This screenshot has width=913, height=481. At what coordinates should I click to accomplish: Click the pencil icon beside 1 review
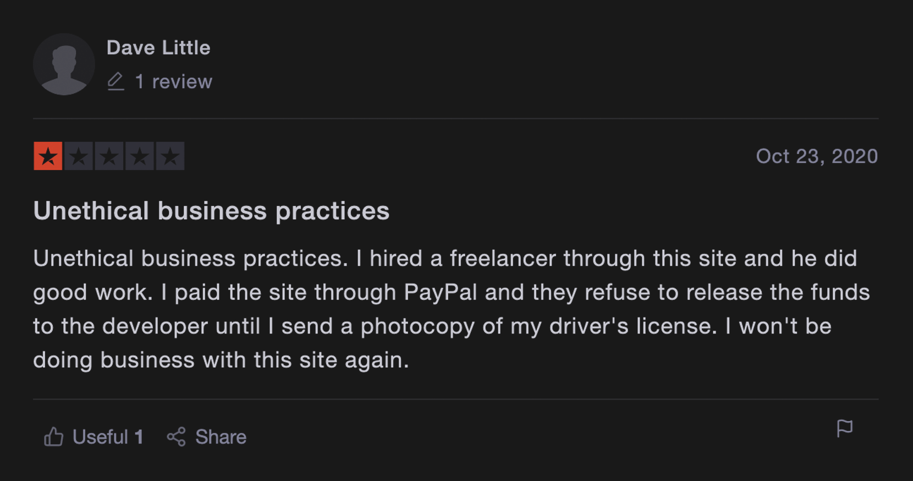click(x=116, y=81)
